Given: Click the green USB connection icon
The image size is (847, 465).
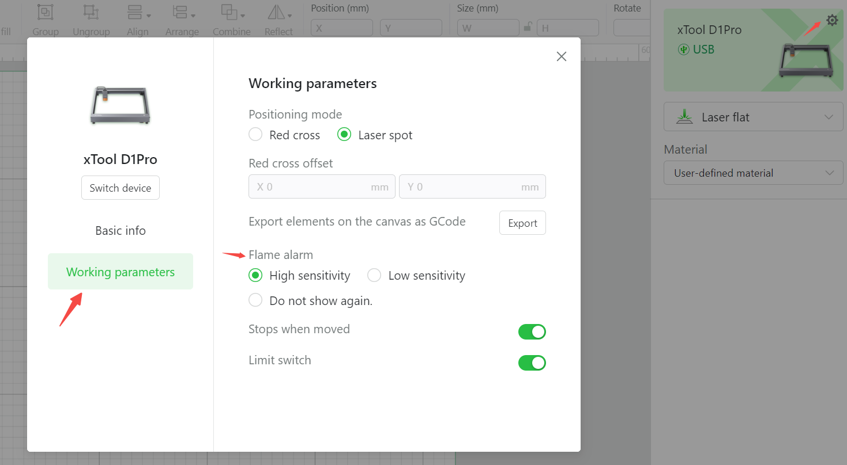Looking at the screenshot, I should 683,49.
